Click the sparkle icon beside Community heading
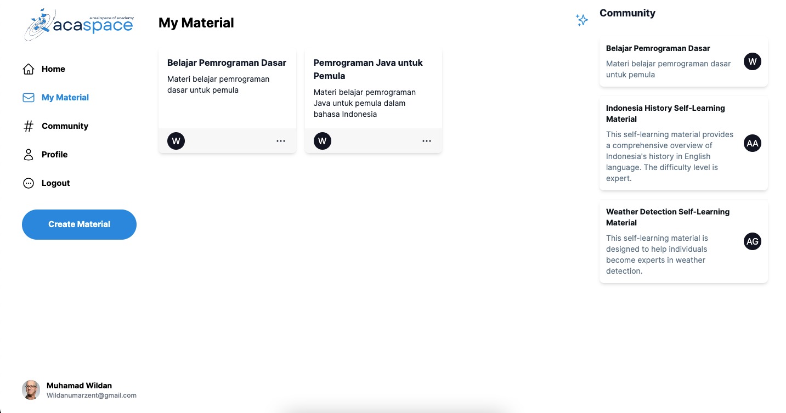 (x=582, y=20)
